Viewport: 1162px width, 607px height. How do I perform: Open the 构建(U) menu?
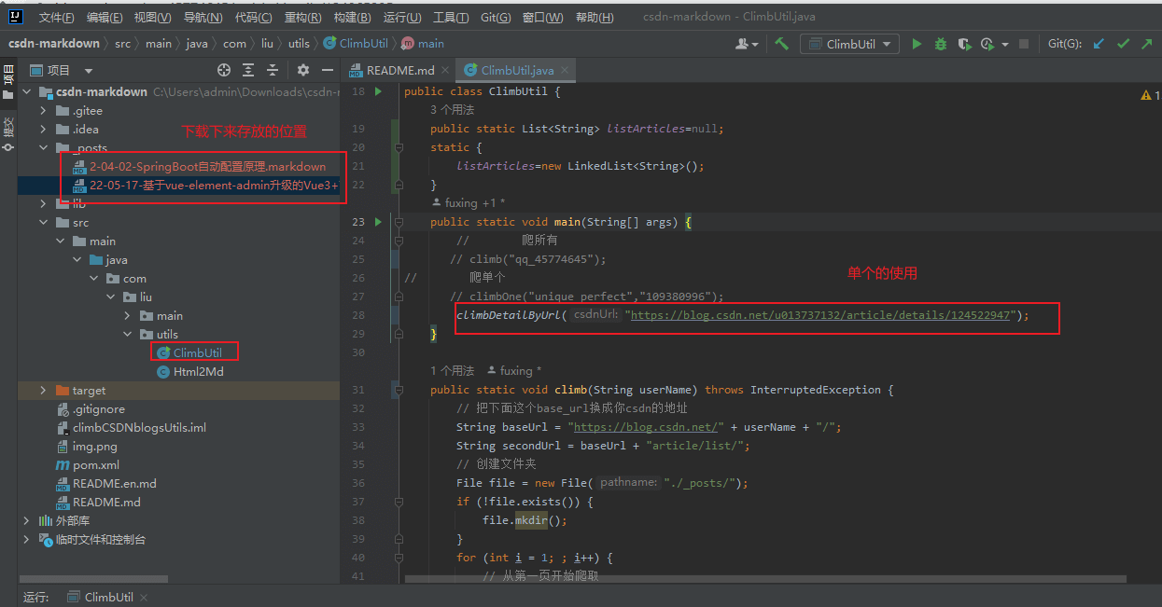tap(355, 18)
